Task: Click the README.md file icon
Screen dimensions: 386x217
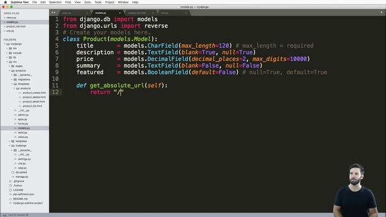Action: click(x=10, y=199)
